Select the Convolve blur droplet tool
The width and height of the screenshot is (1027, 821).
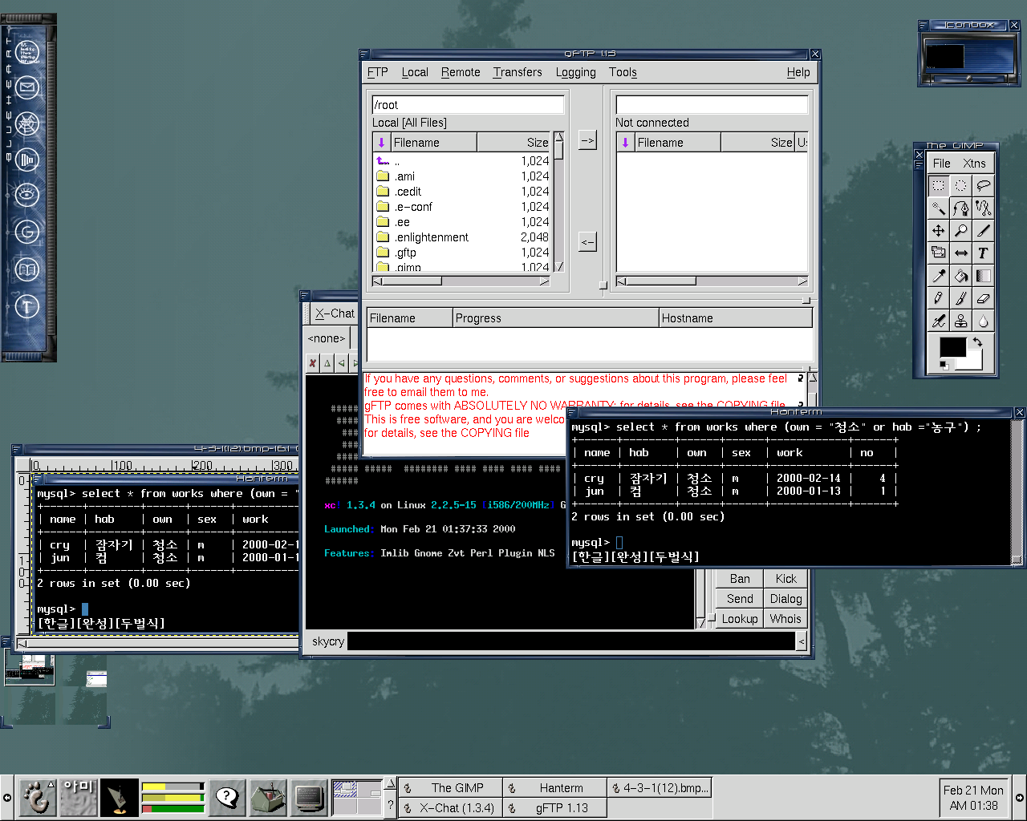(983, 321)
